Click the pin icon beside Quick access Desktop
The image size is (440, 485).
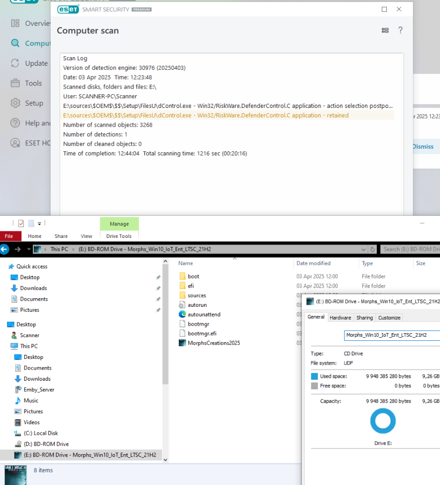tap(158, 277)
